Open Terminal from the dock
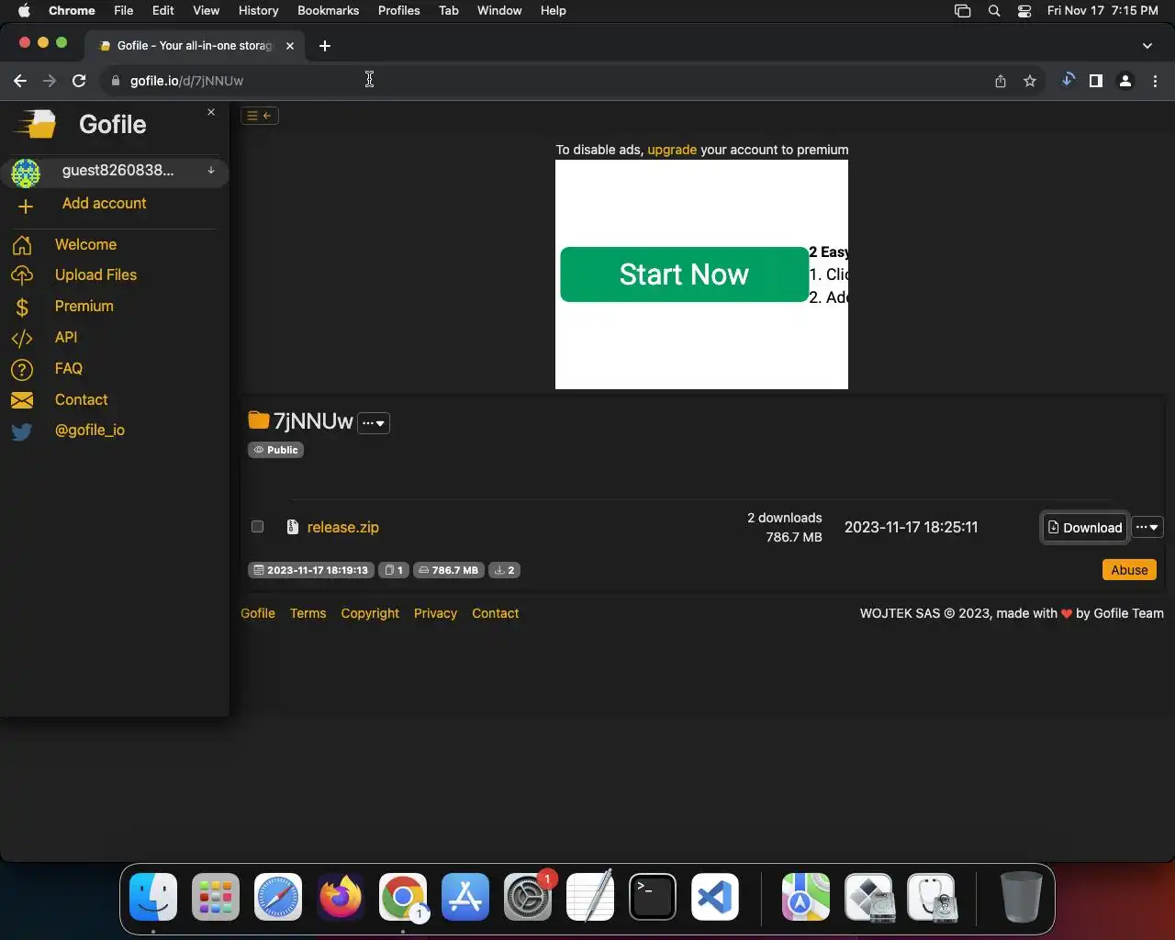The width and height of the screenshot is (1175, 940). [653, 897]
